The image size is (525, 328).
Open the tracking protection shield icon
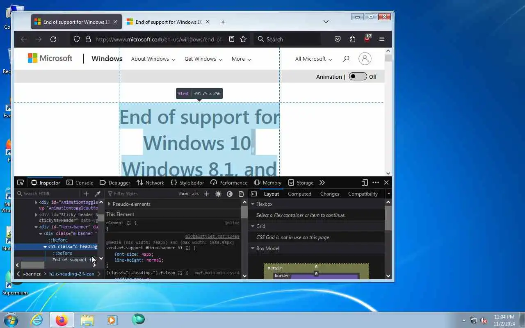(x=77, y=39)
